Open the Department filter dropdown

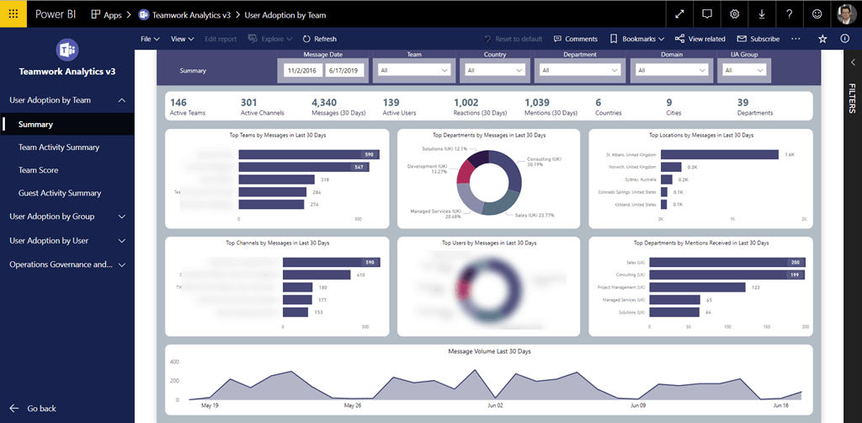[581, 71]
